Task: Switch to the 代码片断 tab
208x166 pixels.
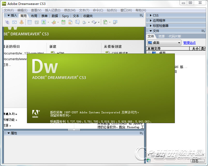Action: point(175,36)
